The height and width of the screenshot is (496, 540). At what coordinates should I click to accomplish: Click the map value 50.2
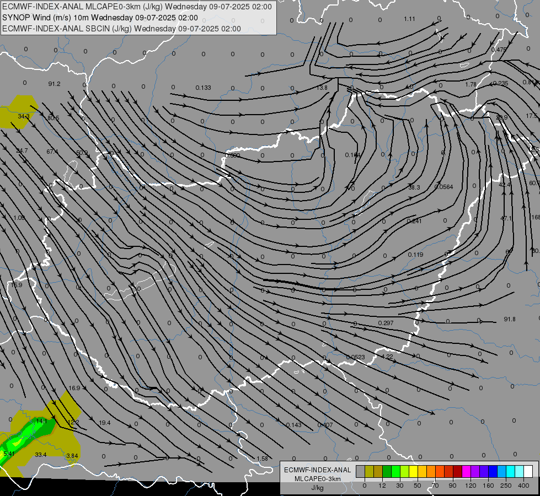[x=82, y=153]
